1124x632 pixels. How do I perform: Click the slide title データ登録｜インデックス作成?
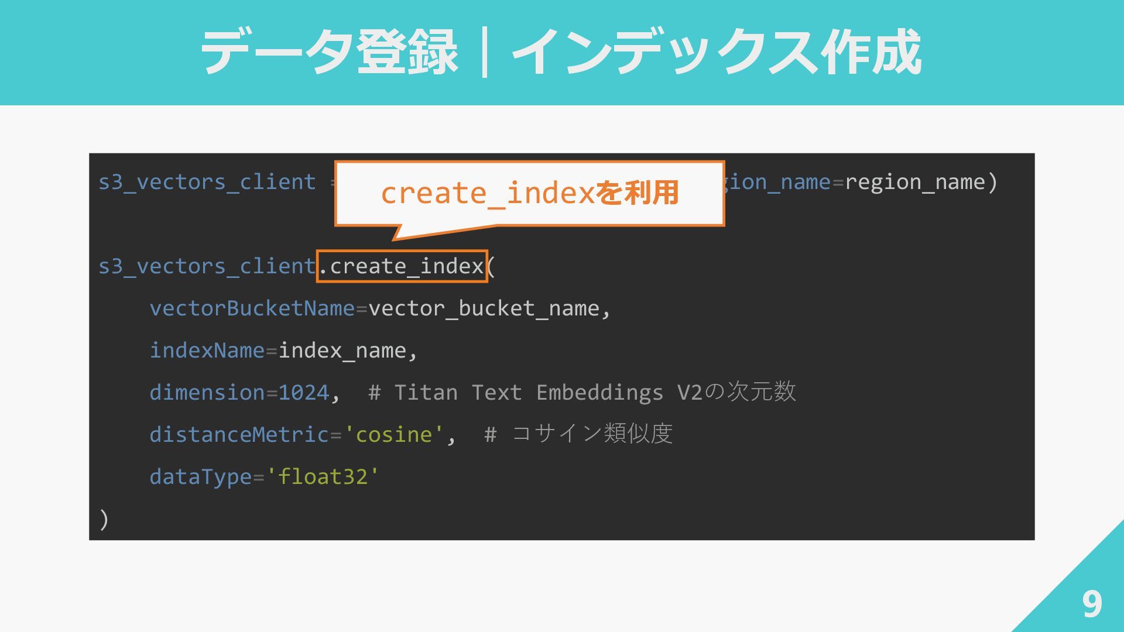coord(561,53)
